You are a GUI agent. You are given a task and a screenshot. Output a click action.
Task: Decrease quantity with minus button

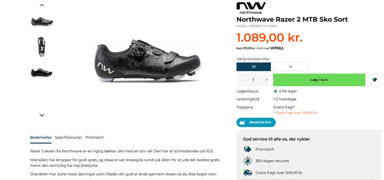coord(240,80)
